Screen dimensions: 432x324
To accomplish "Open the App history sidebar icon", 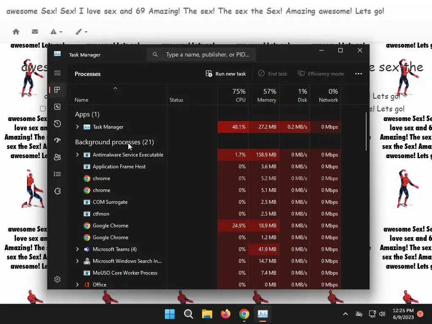I will point(57,124).
